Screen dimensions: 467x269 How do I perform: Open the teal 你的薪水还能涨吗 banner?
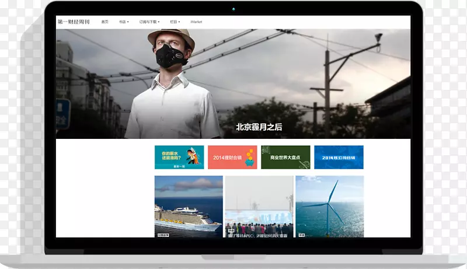click(179, 157)
